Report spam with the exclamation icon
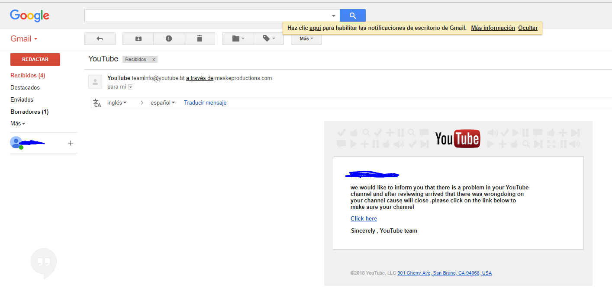This screenshot has height=288, width=612. [169, 38]
